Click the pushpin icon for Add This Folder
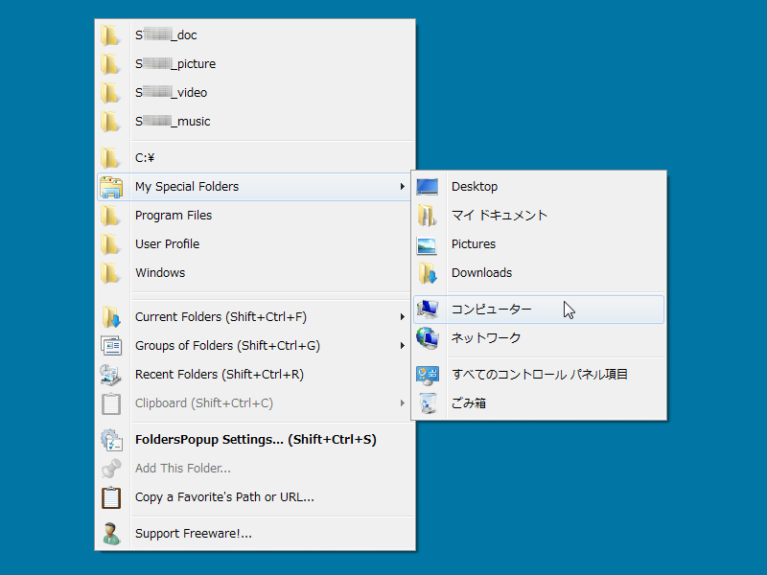Screen dimensions: 767x575 [111, 469]
